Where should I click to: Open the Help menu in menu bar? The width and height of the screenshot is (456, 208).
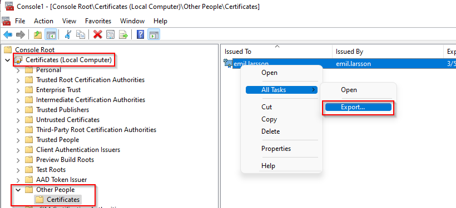point(160,21)
